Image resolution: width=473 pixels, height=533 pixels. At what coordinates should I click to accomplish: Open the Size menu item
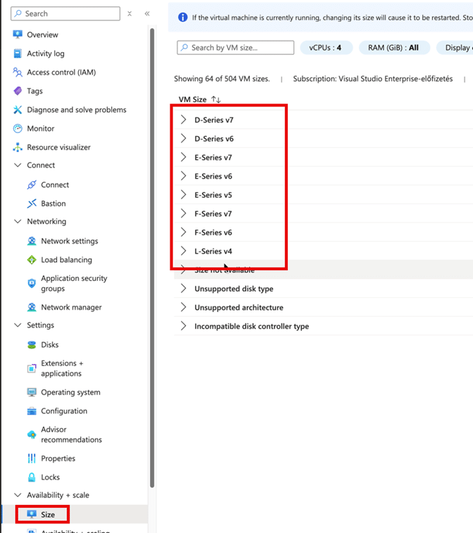[47, 515]
